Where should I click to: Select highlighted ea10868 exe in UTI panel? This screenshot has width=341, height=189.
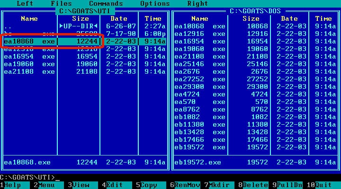point(85,41)
